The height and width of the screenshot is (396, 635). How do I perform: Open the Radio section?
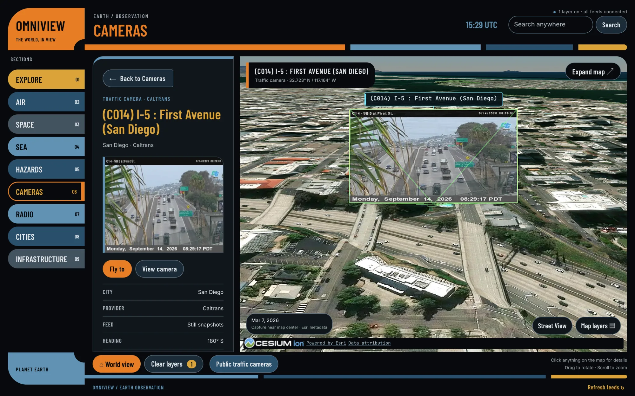coord(46,214)
